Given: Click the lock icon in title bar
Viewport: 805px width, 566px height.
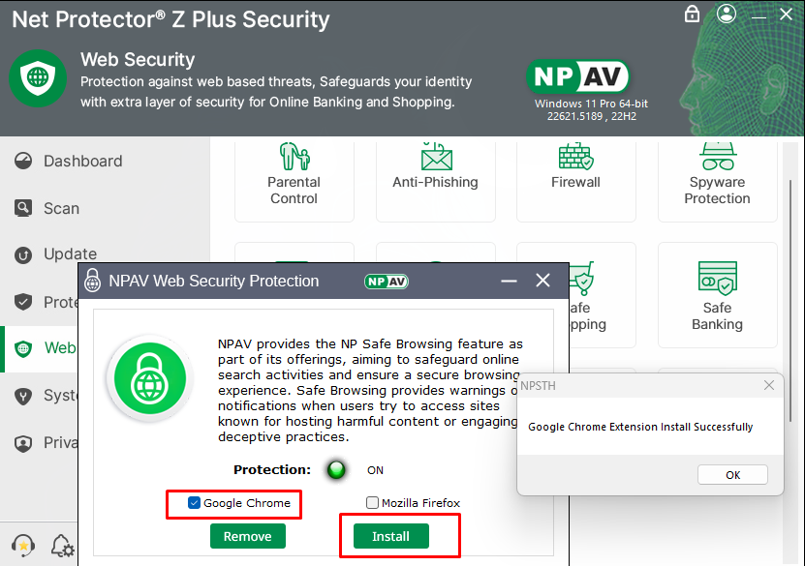Looking at the screenshot, I should coord(692,14).
